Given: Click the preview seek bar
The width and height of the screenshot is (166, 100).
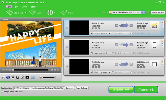Looking at the screenshot, I should [x=30, y=70].
